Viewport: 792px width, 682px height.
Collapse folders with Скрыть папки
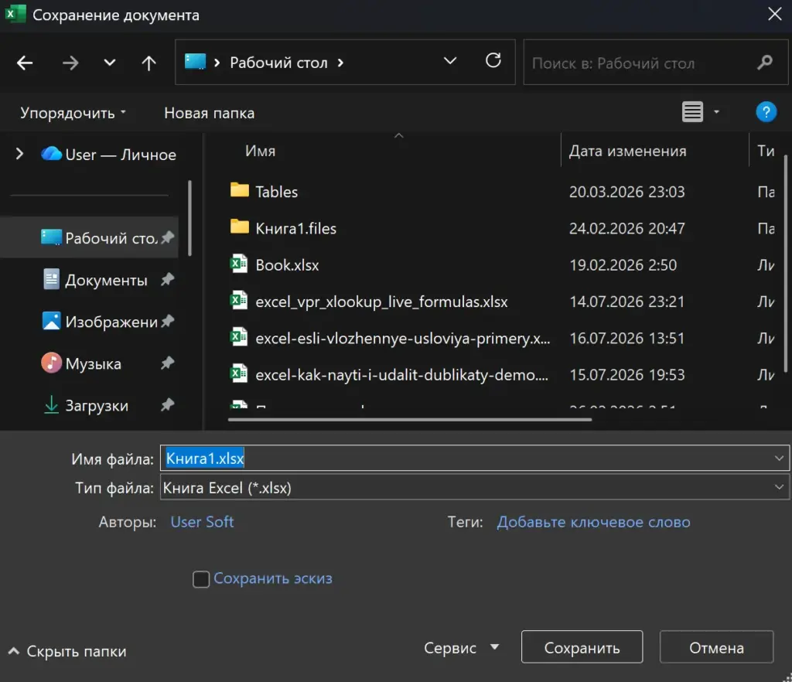point(67,651)
